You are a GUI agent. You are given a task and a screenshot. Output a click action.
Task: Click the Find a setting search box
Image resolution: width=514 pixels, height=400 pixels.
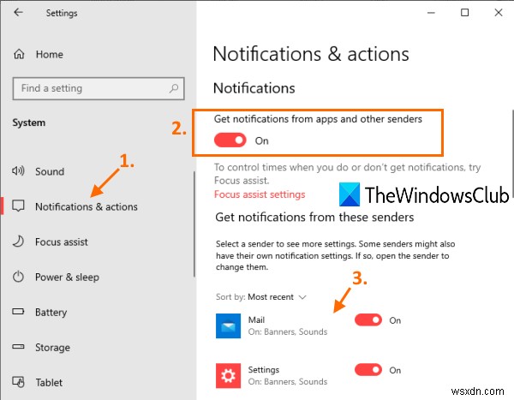pos(99,88)
